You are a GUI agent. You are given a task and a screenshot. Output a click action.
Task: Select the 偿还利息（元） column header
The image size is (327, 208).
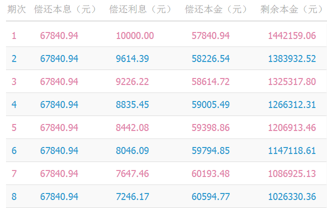point(140,10)
